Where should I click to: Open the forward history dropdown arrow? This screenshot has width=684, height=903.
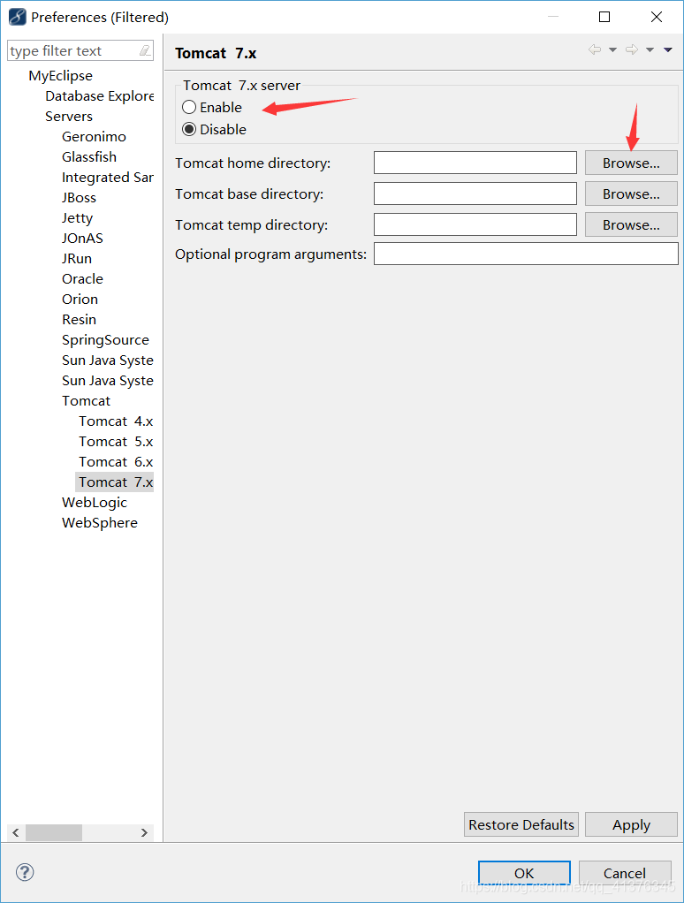[x=650, y=50]
